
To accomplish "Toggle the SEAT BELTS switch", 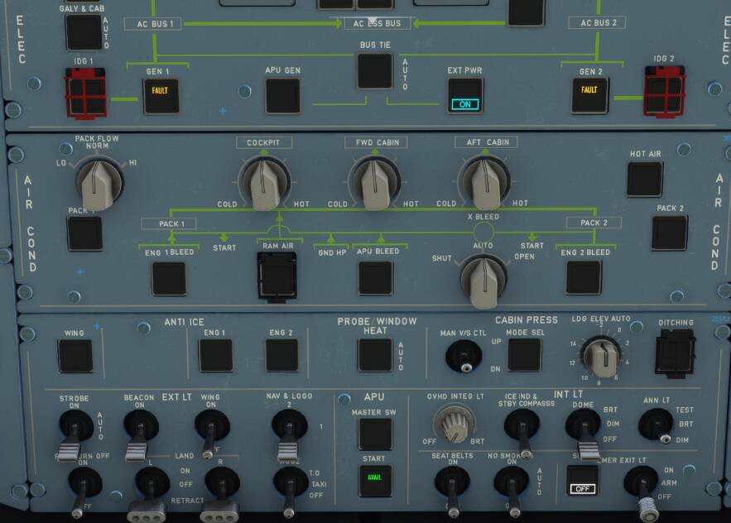I will pyautogui.click(x=454, y=486).
